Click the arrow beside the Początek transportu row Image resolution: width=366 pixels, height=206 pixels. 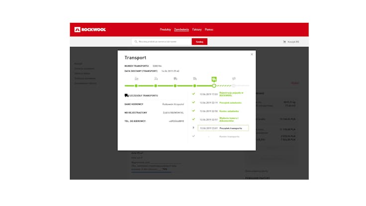tap(193, 128)
